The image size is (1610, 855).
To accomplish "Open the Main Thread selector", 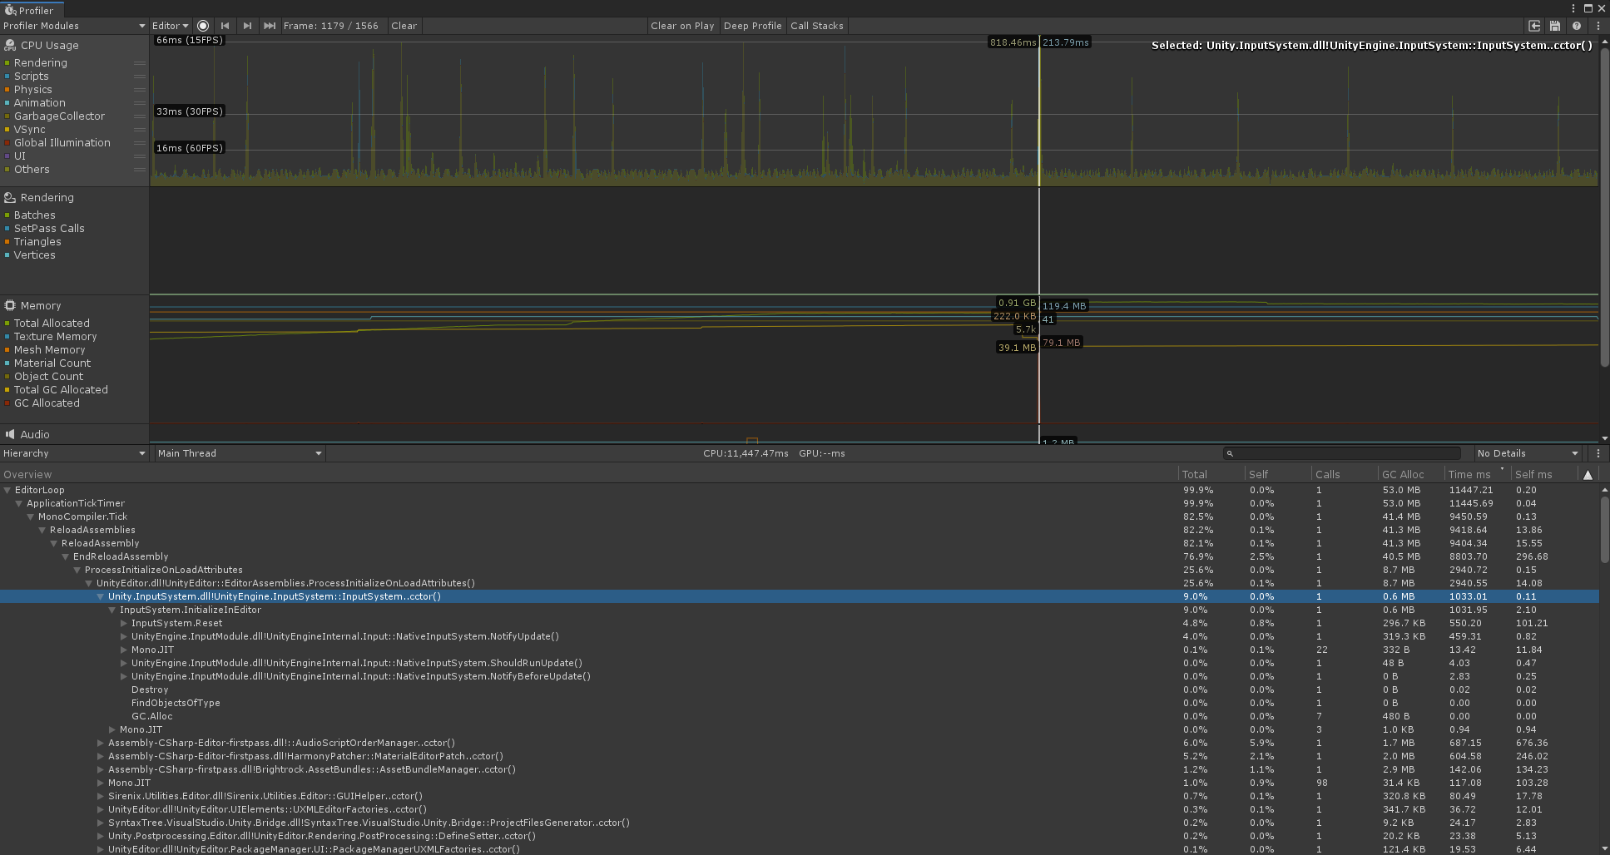I will (x=239, y=453).
